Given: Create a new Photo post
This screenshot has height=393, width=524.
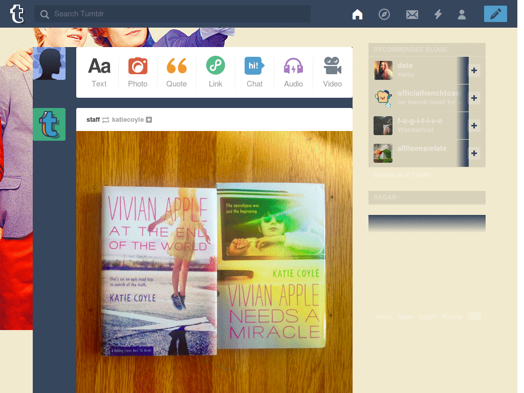Looking at the screenshot, I should (138, 72).
